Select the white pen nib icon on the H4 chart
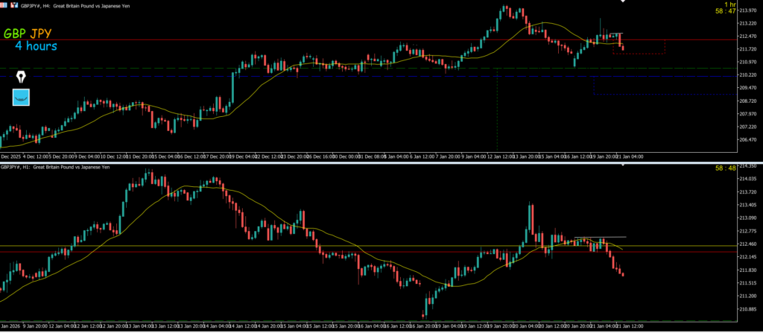 tap(22, 78)
